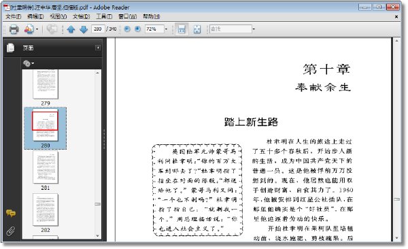Select page 281 thumbnail

click(46, 167)
